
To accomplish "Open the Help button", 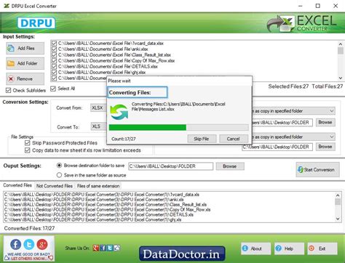I will tap(289, 248).
